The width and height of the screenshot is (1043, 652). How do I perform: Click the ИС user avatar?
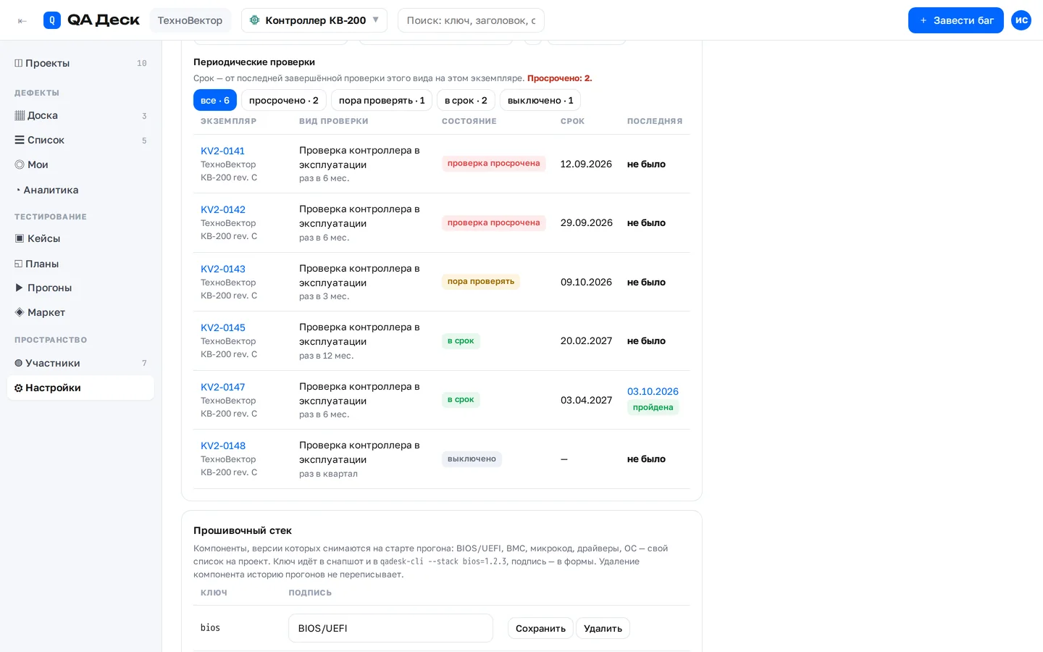point(1021,20)
